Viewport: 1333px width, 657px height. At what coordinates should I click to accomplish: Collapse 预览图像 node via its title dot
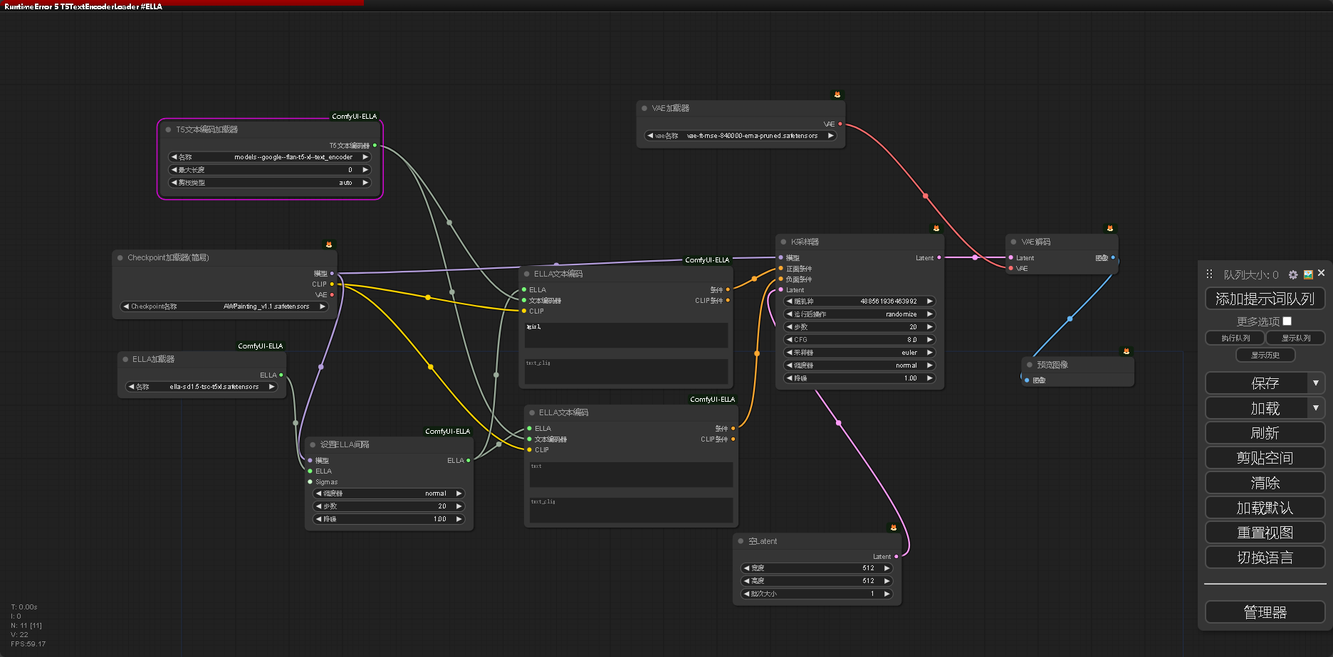pyautogui.click(x=1030, y=365)
